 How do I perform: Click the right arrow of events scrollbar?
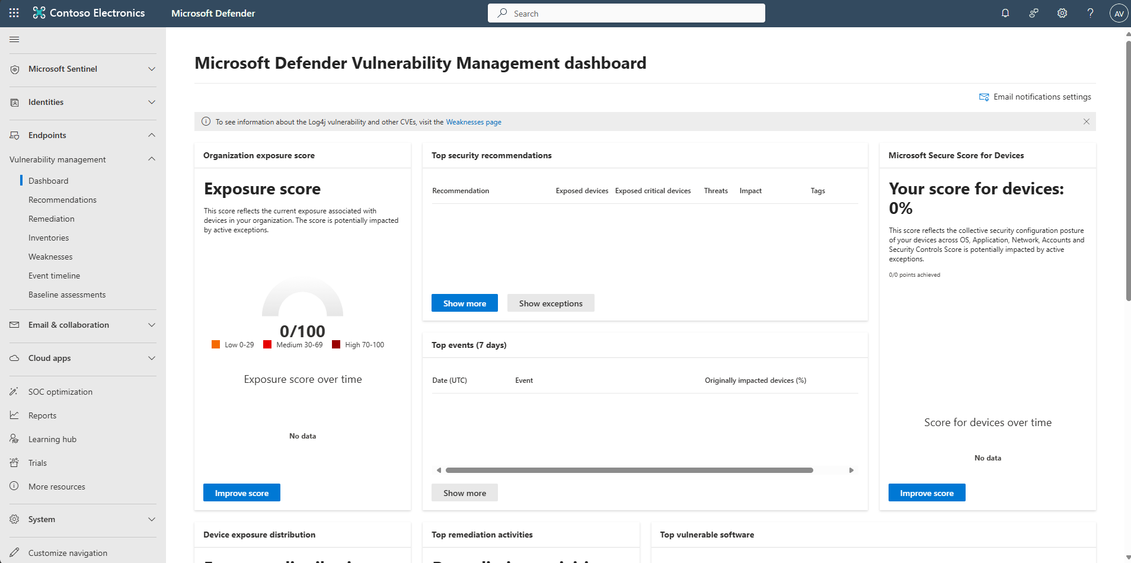[x=851, y=470]
